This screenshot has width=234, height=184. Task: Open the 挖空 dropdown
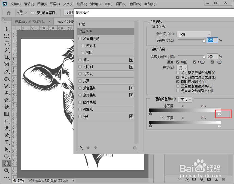pyautogui.click(x=182, y=67)
